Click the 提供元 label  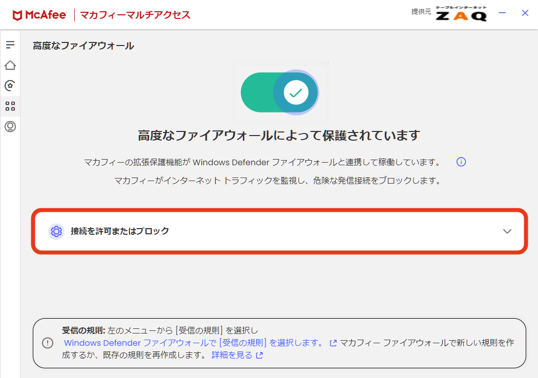[x=421, y=12]
